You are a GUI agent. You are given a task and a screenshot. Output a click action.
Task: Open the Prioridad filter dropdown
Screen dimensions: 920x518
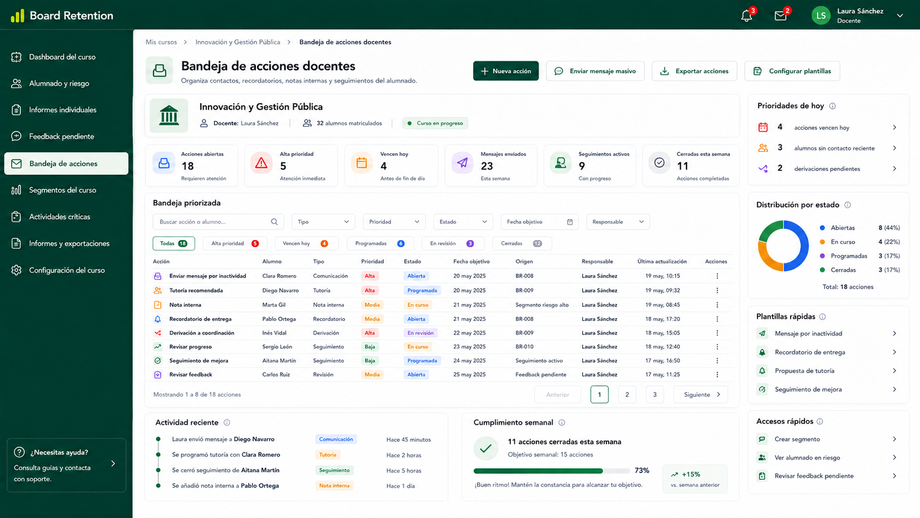point(394,222)
